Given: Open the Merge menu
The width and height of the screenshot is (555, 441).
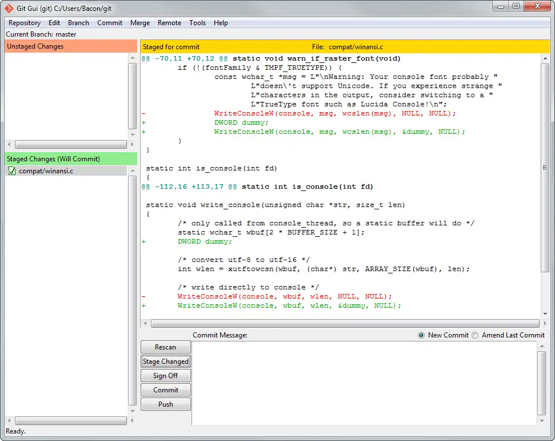Looking at the screenshot, I should click(x=140, y=23).
